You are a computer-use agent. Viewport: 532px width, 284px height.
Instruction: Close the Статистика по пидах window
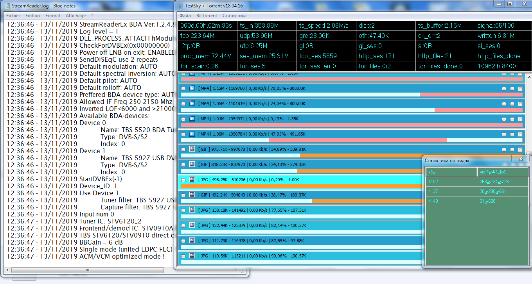[x=521, y=159]
